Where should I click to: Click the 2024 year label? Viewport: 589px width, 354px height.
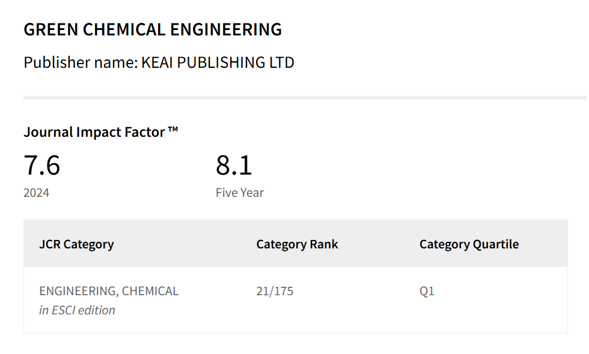click(x=37, y=193)
